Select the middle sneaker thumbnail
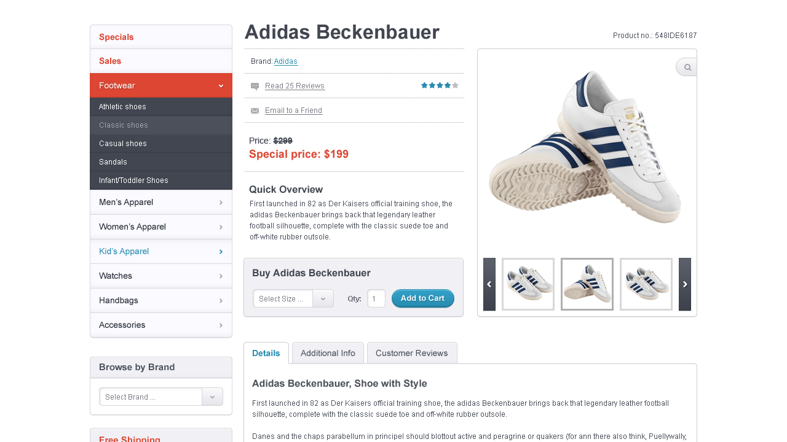Viewport: 787px width, 442px height. click(x=587, y=284)
